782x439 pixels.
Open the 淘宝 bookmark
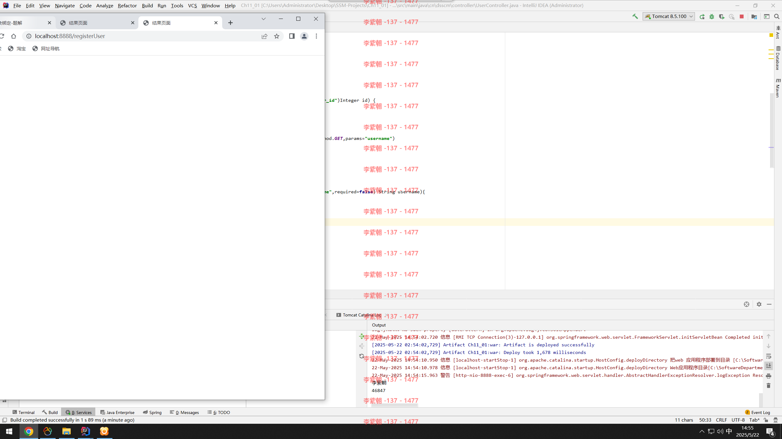click(x=17, y=48)
